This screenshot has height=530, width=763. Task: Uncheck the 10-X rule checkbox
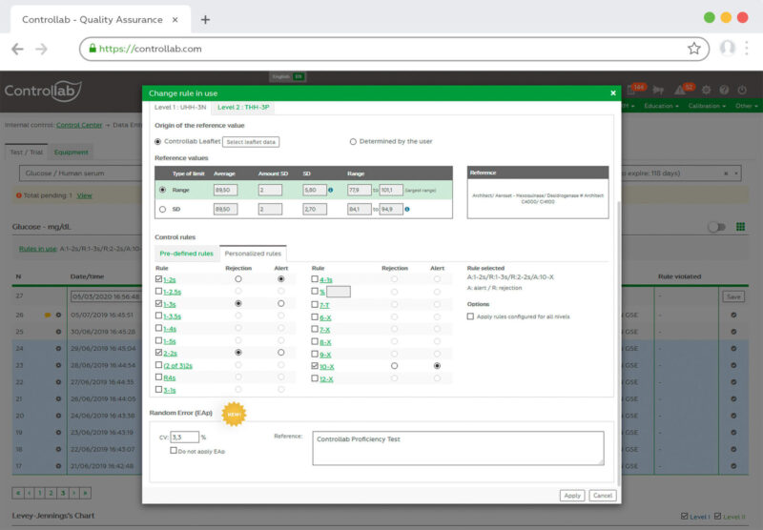coord(315,366)
